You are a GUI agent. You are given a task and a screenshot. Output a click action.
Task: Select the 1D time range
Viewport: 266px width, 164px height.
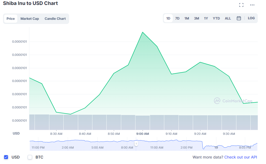click(168, 18)
